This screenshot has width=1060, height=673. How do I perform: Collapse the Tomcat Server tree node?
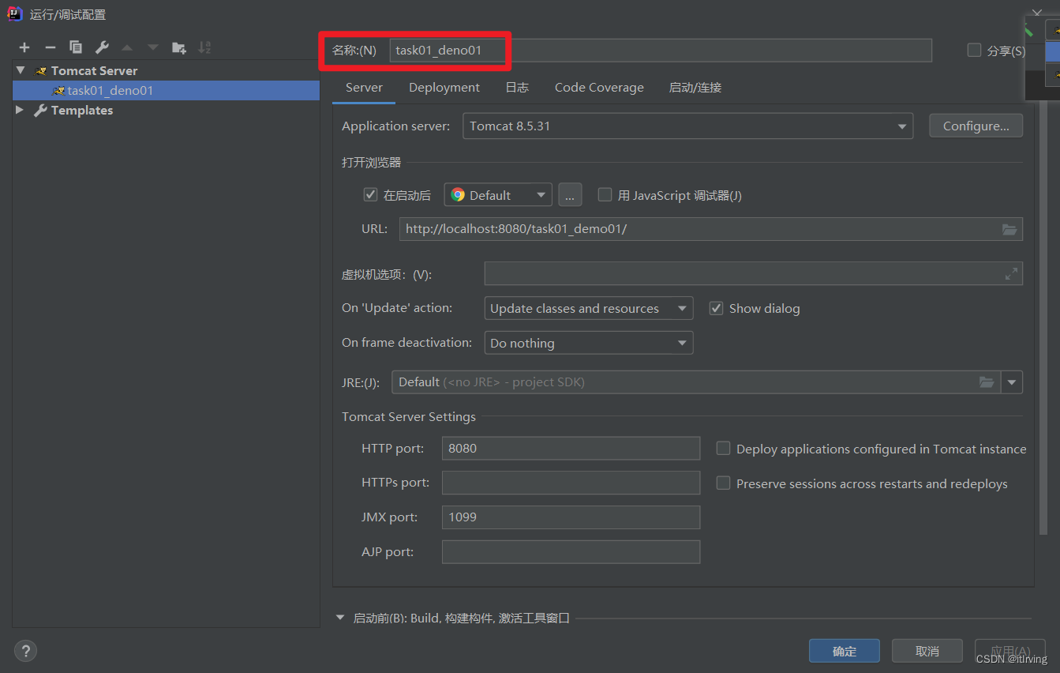coord(21,70)
